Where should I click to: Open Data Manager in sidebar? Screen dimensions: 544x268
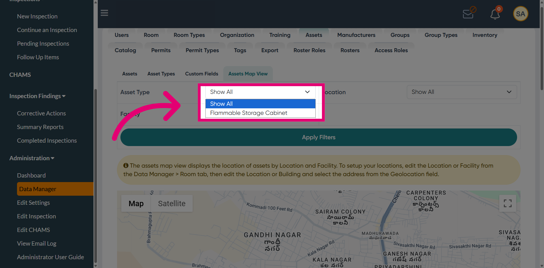point(55,189)
